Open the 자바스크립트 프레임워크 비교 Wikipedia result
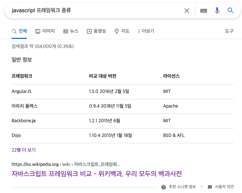 pos(96,174)
